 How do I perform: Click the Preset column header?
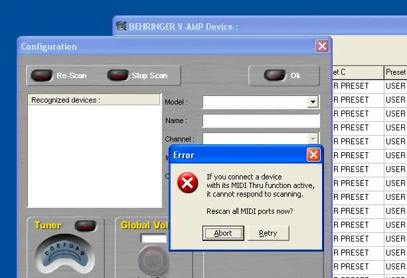396,71
